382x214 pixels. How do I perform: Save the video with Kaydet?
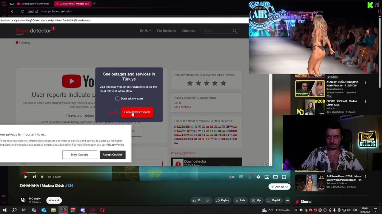pos(274,200)
